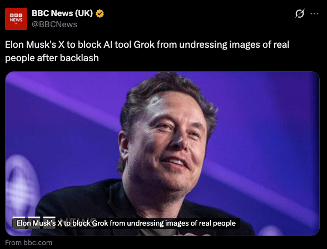The width and height of the screenshot is (327, 249).
Task: Click the tweet headline text
Action: coord(147,51)
